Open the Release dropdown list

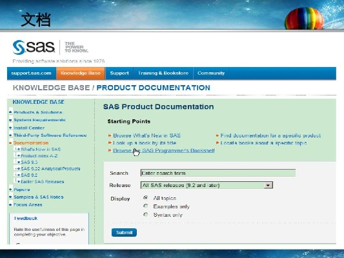(207, 185)
